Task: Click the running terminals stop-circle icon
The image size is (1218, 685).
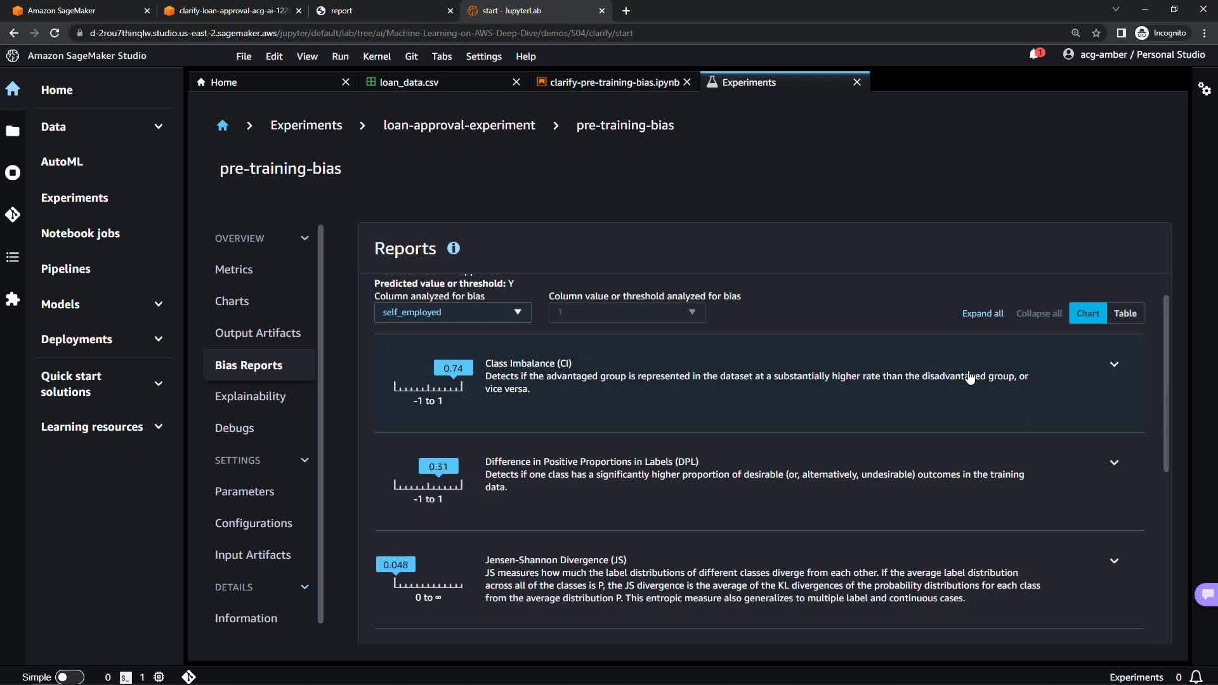Action: pyautogui.click(x=13, y=173)
